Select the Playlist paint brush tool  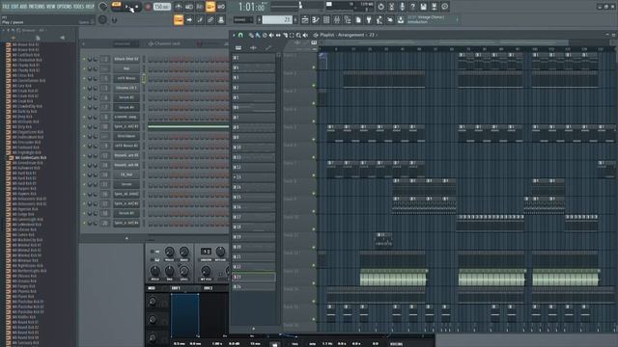[258, 35]
